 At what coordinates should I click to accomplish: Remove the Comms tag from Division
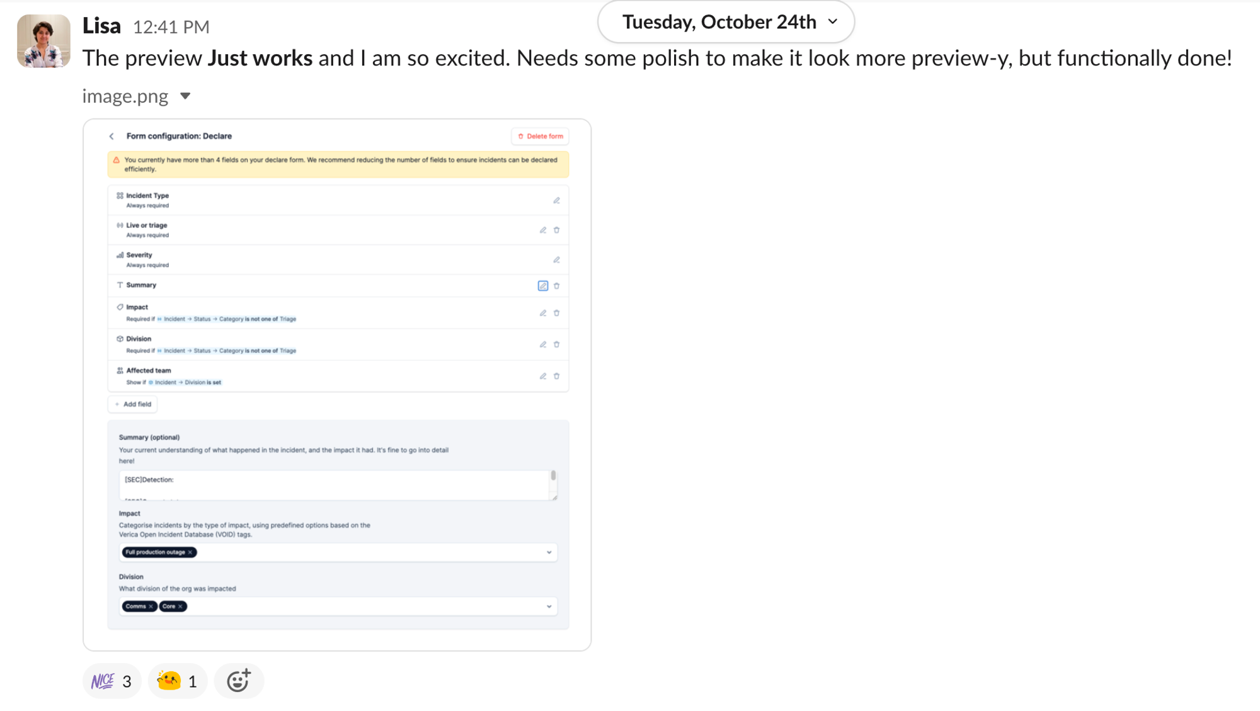[x=151, y=606]
